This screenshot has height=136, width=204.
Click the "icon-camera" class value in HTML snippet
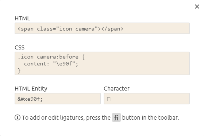pyautogui.click(x=77, y=29)
